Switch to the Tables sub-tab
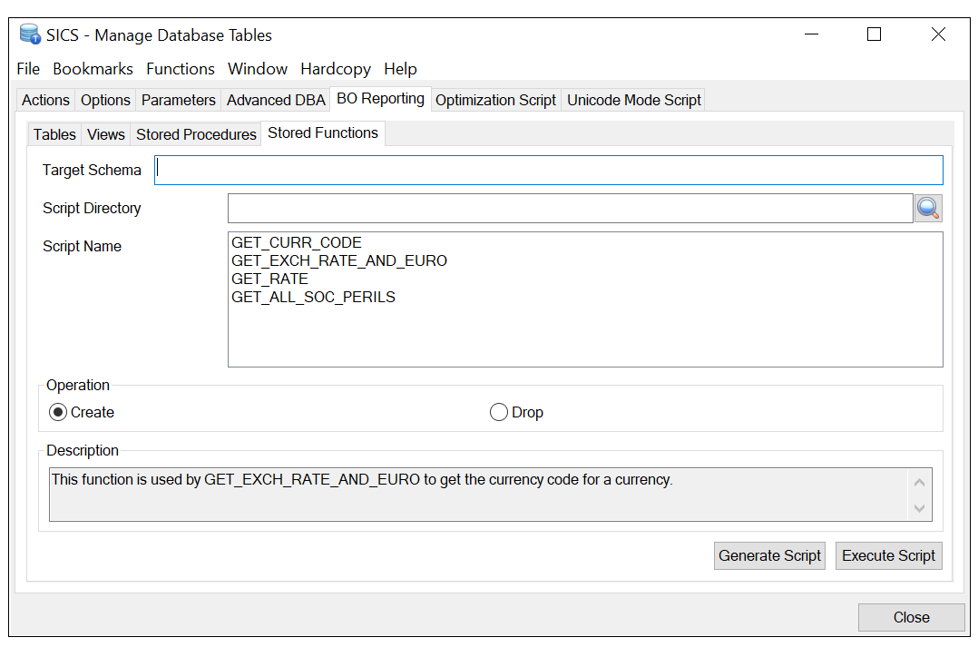This screenshot has height=647, width=978. click(x=54, y=134)
